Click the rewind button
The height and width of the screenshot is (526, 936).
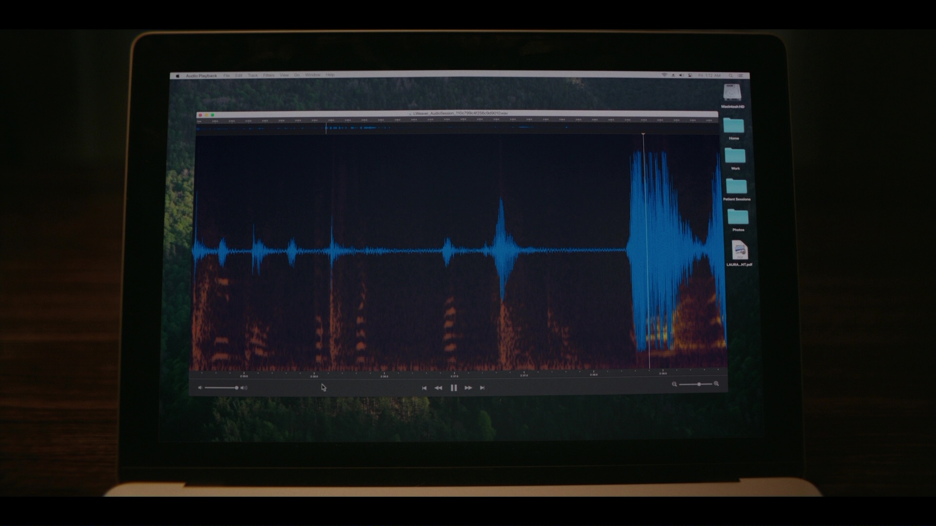[x=438, y=388]
